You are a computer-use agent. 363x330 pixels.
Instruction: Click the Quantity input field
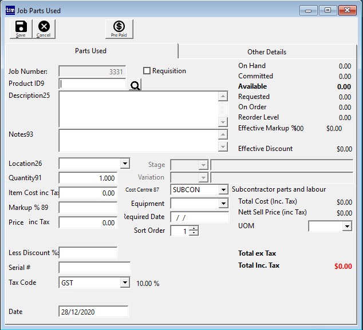(88, 178)
